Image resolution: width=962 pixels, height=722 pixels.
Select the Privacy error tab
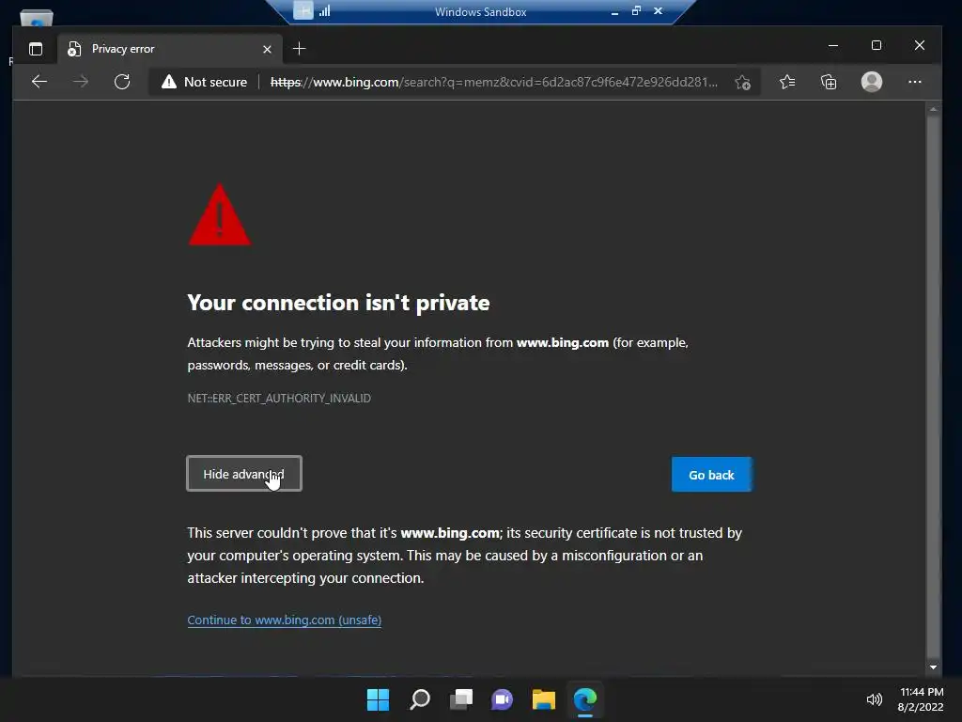coord(171,49)
